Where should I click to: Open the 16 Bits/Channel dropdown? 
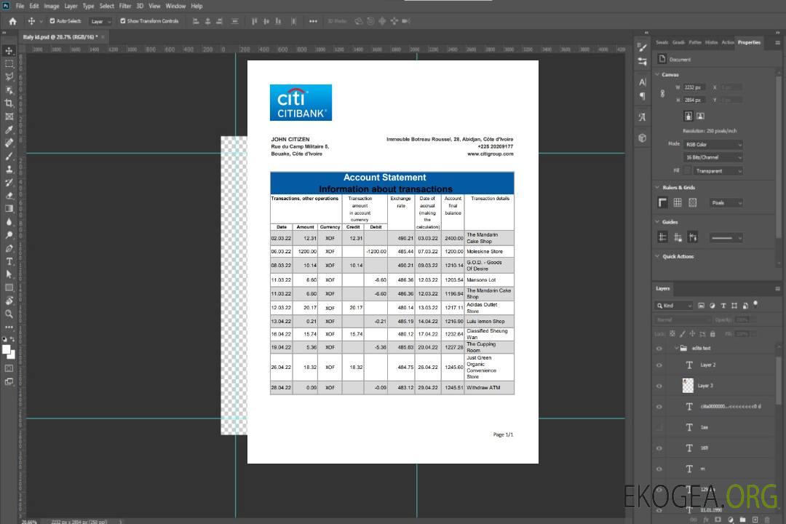coord(713,157)
